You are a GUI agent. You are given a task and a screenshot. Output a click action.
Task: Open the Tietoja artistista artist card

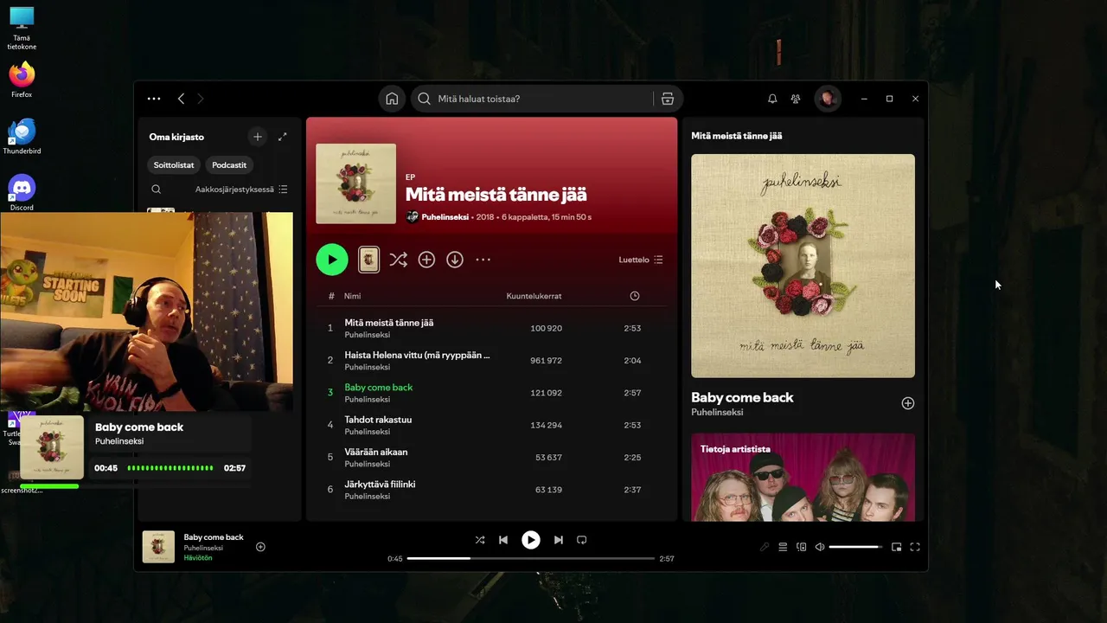coord(803,477)
